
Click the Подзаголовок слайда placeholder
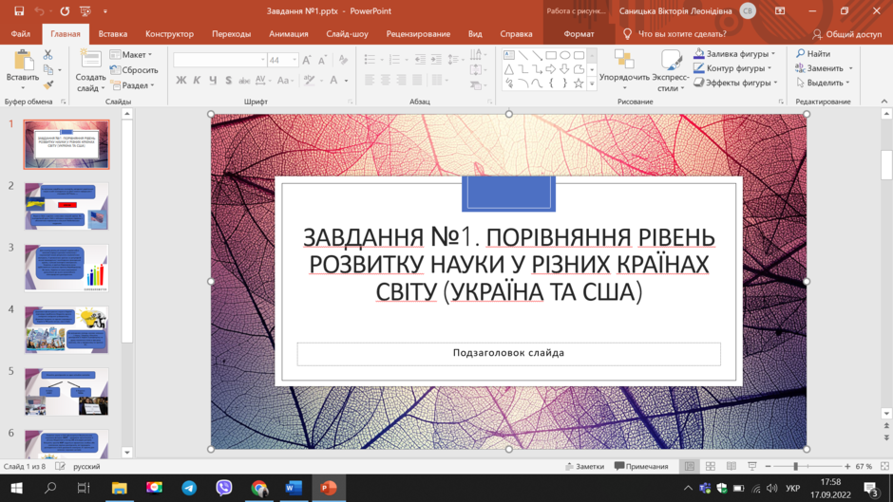(508, 353)
